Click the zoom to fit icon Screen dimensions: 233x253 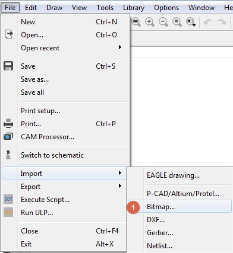click(x=136, y=22)
